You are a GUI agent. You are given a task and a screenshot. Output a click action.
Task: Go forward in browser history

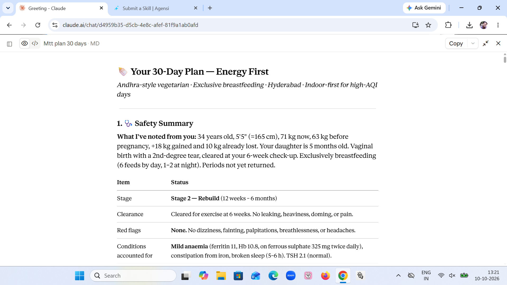coord(24,25)
